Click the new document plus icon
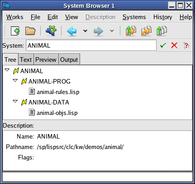The height and width of the screenshot is (184, 195). 15,31
